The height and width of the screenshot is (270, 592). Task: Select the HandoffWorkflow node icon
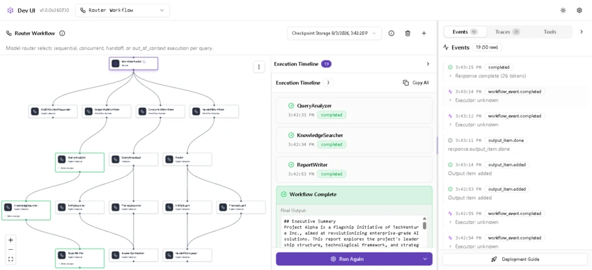[196, 111]
